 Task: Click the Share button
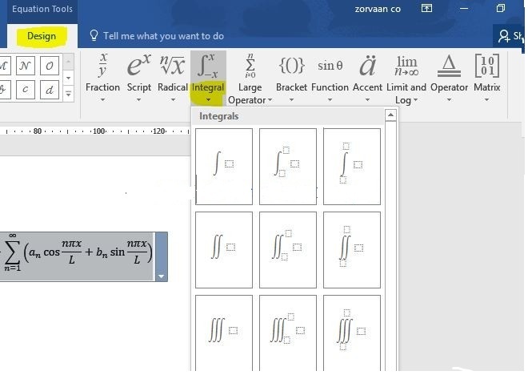pyautogui.click(x=510, y=36)
